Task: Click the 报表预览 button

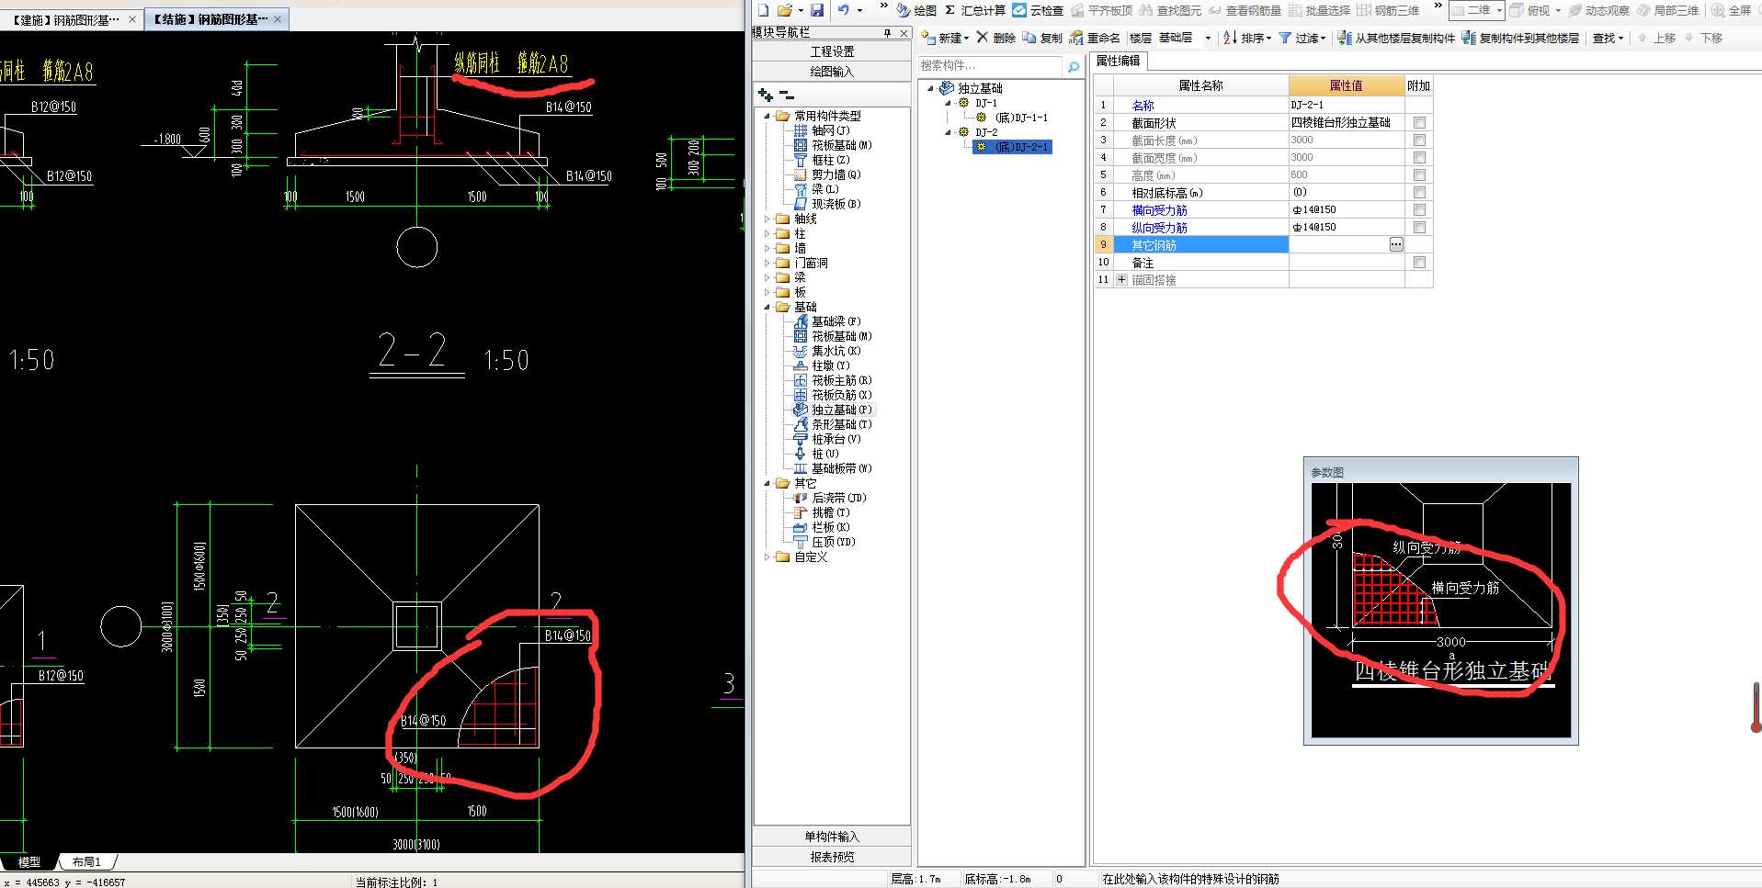Action: tap(832, 857)
